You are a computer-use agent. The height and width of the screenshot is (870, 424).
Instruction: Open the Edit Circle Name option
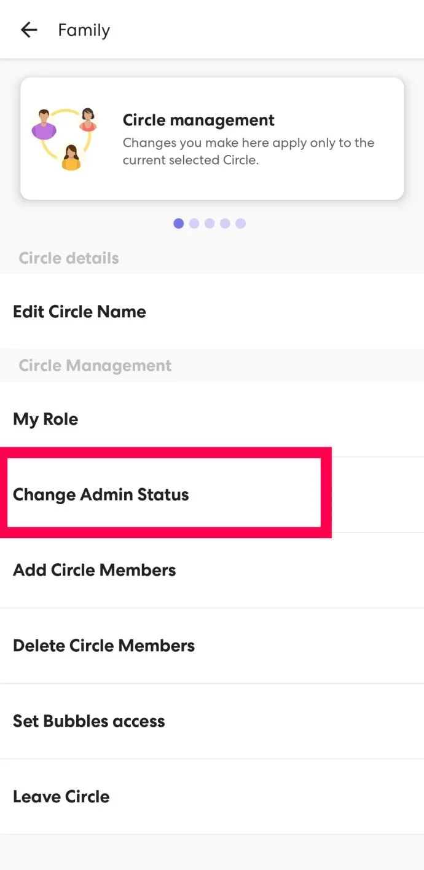(79, 312)
